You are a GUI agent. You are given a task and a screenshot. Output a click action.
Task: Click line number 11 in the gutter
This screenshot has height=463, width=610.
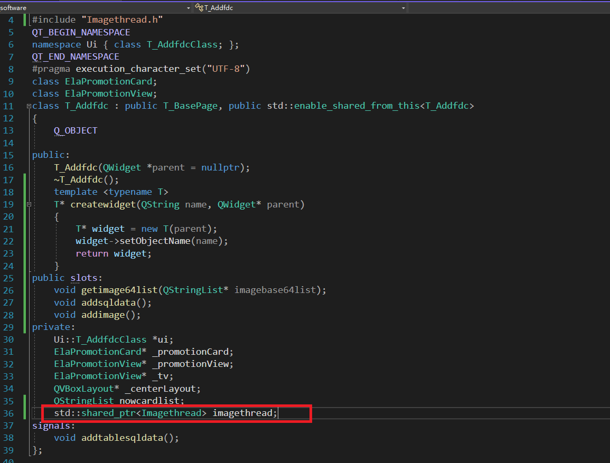pos(8,106)
